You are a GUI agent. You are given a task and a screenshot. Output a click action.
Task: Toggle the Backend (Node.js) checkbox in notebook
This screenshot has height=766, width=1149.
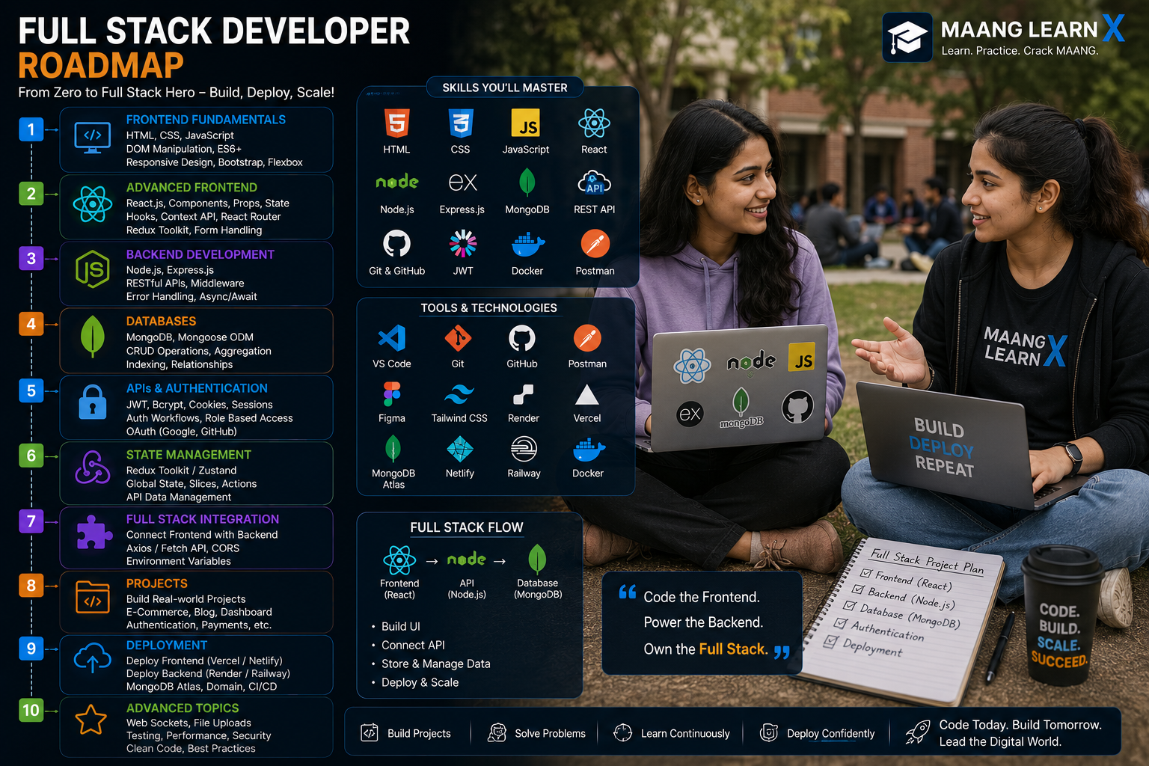(858, 589)
